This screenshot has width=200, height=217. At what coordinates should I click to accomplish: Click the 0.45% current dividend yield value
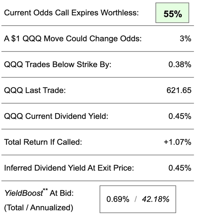[180, 116]
